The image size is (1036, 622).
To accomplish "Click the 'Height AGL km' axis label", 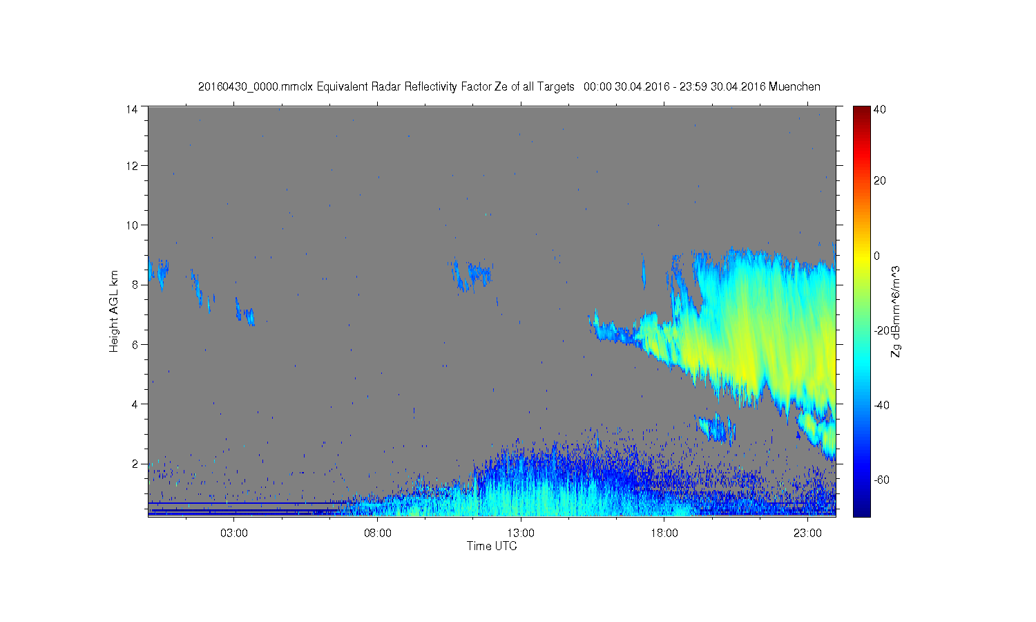I will 114,311.
